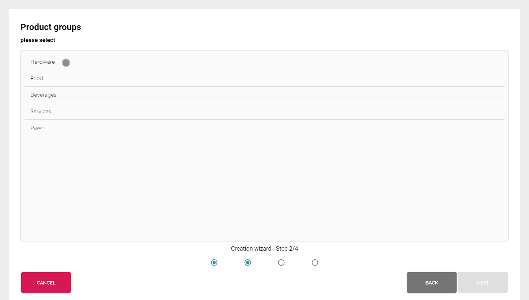This screenshot has width=529, height=300.
Task: Click connector line between steps one and two
Action: [x=231, y=262]
